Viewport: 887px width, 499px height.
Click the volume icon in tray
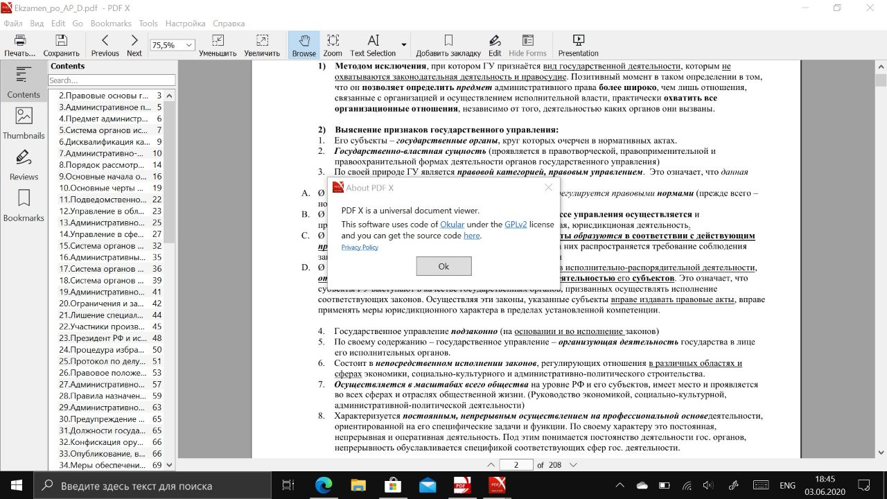[x=708, y=485]
